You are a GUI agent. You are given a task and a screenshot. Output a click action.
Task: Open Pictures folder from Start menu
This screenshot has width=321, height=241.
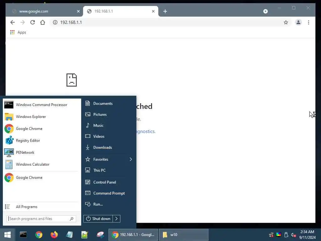(x=109, y=114)
